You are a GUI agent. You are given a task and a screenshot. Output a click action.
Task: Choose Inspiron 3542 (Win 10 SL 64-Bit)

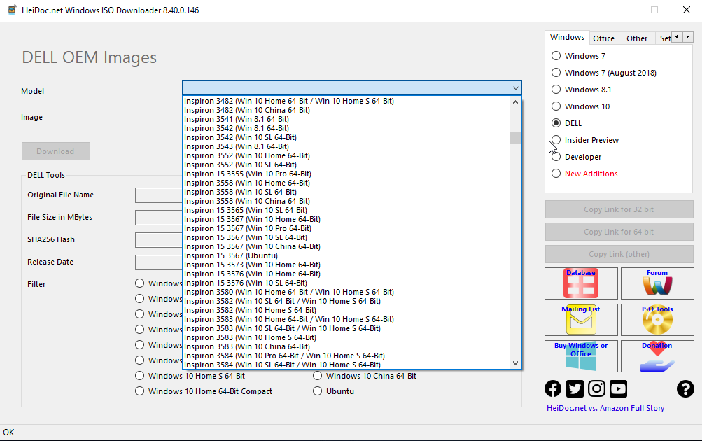[346, 137]
